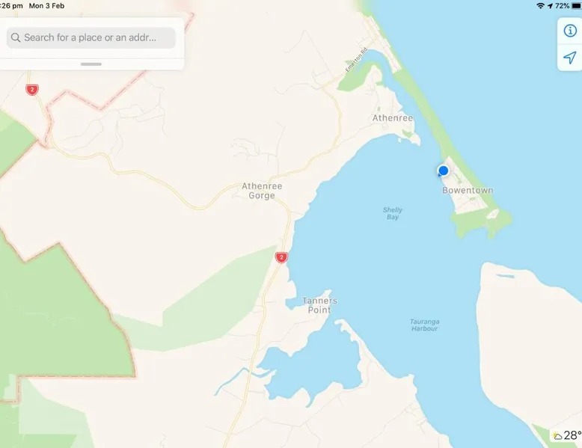
Task: Select the Tauranga Harbour label
Action: click(x=425, y=325)
